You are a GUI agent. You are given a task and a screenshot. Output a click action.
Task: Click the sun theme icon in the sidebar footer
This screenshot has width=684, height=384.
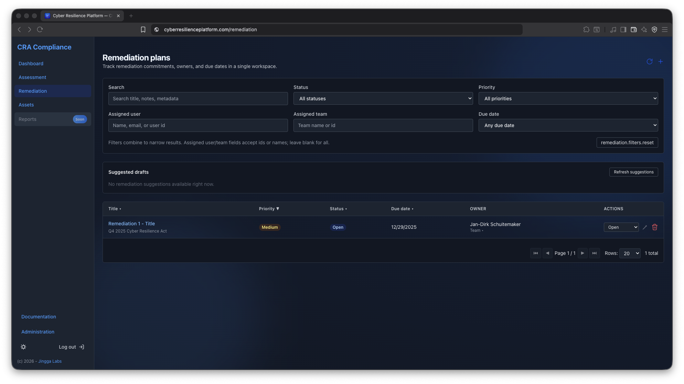click(23, 347)
